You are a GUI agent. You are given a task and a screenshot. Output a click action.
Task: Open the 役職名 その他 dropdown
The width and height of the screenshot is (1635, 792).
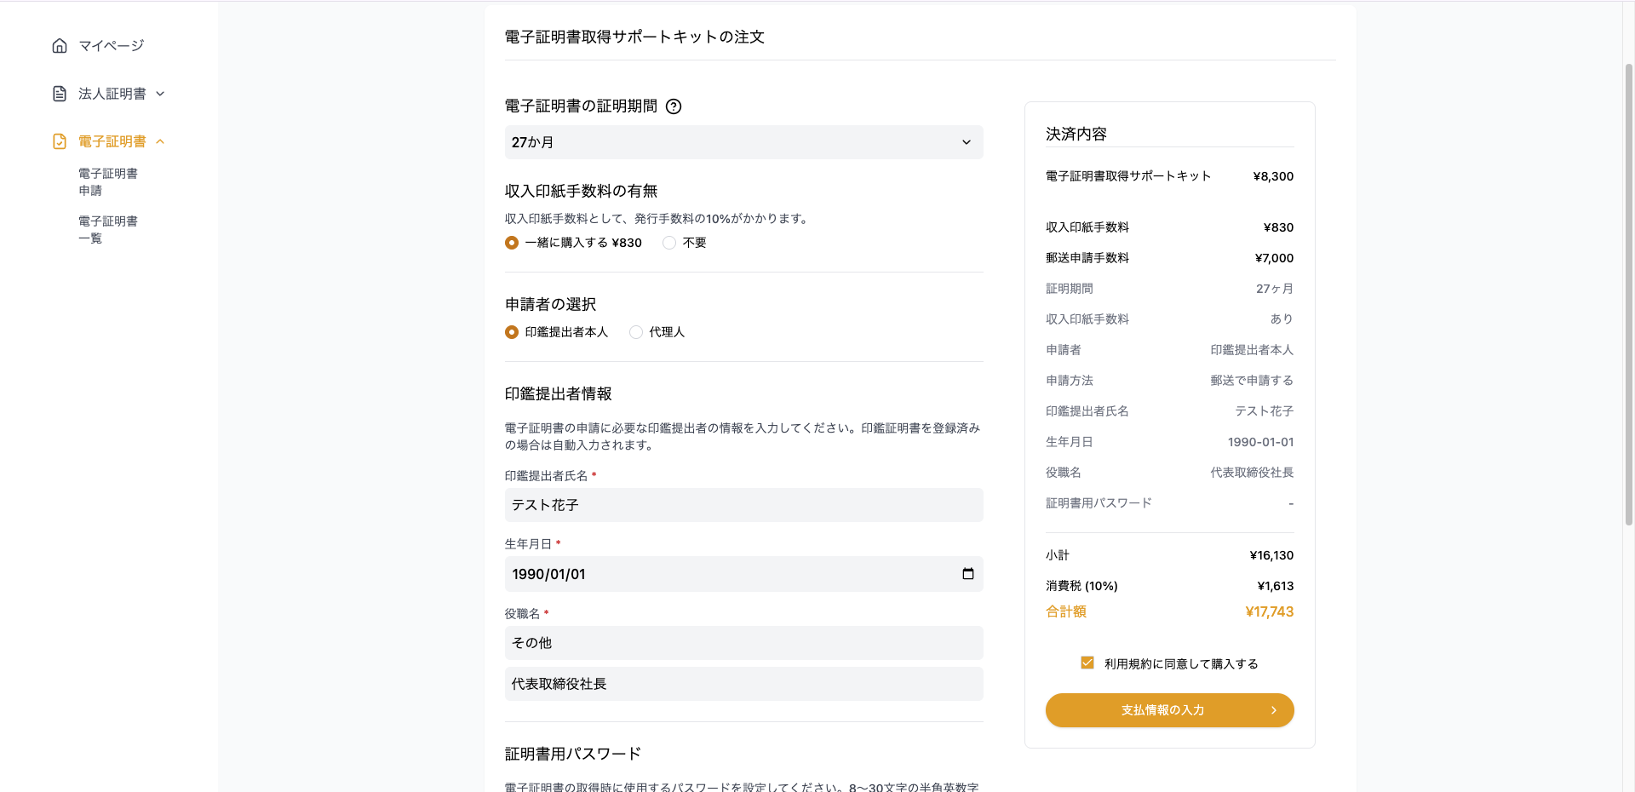743,643
